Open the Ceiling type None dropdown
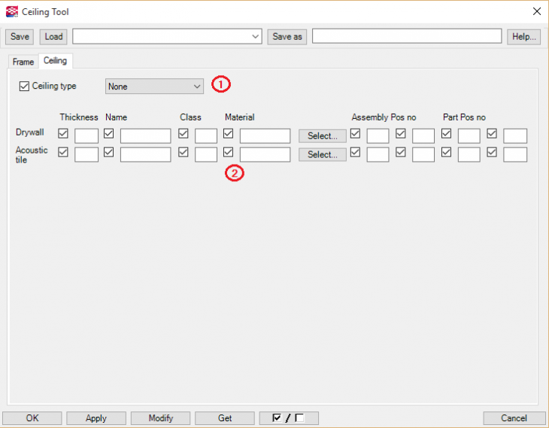Viewport: 549px width, 428px height. pyautogui.click(x=154, y=87)
